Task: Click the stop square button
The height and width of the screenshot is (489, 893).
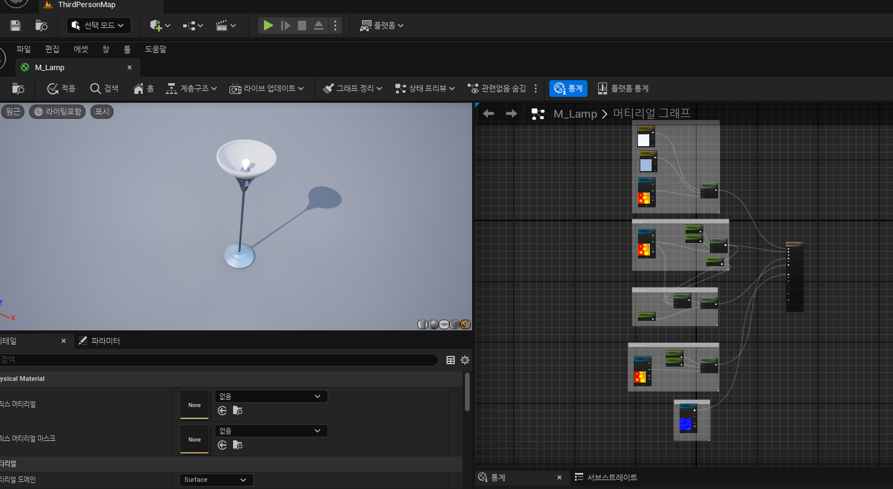Action: coord(302,26)
